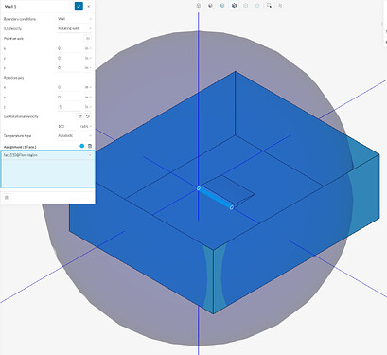The image size is (387, 355).
Task: Open unit dropdown for Rotation axis z
Action: click(88, 107)
